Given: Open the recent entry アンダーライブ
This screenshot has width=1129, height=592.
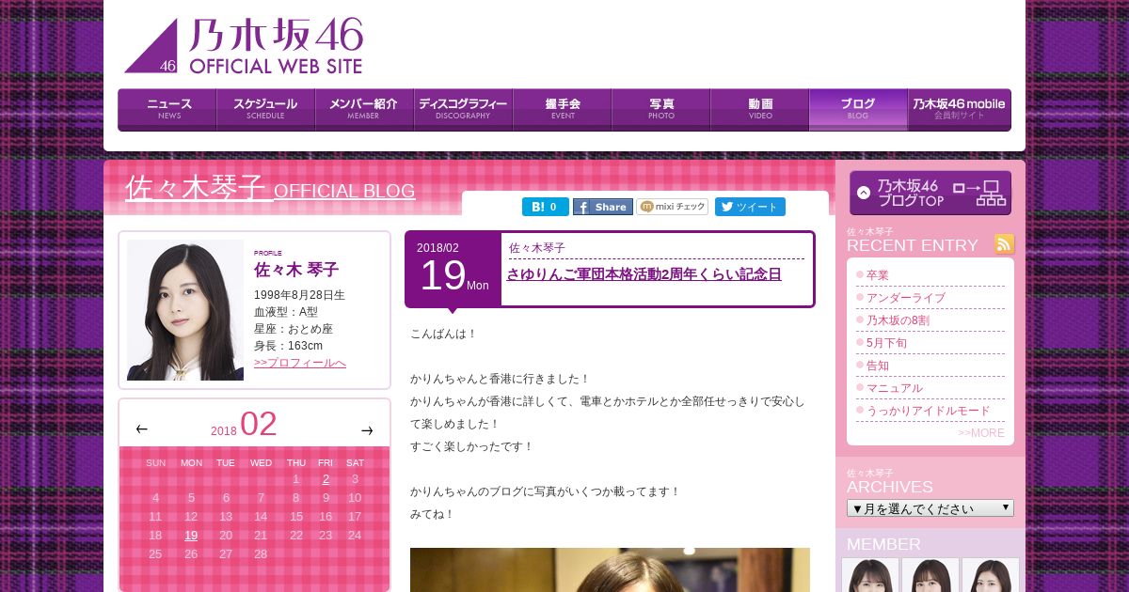Looking at the screenshot, I should pyautogui.click(x=906, y=298).
